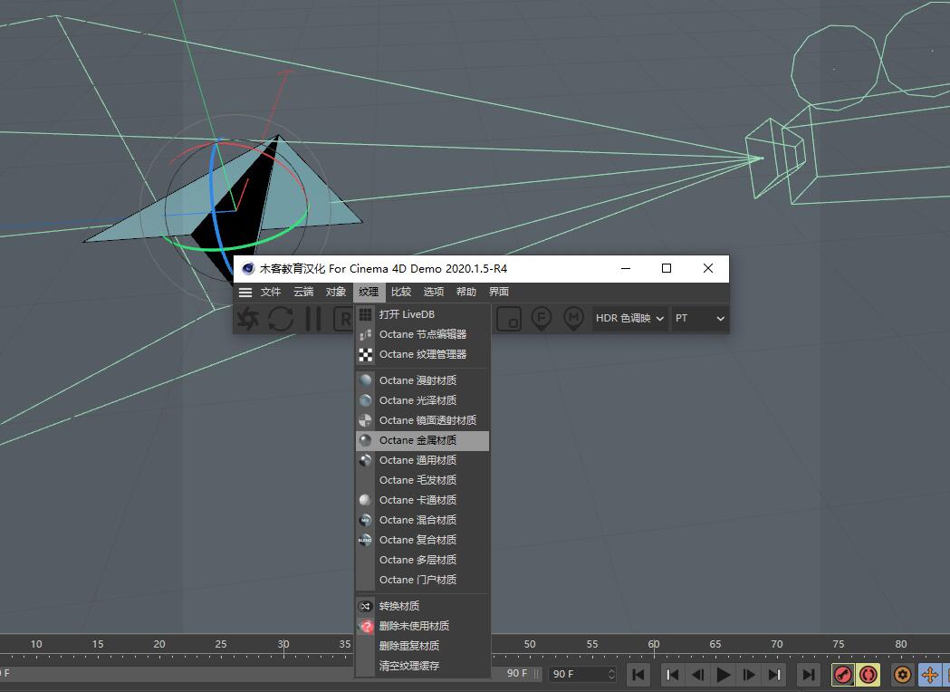Create an Octane 镜面透射材质
Viewport: 950px width, 692px height.
click(423, 420)
